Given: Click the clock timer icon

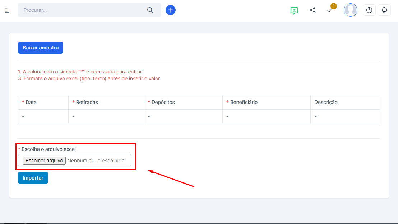Looking at the screenshot, I should (x=369, y=10).
